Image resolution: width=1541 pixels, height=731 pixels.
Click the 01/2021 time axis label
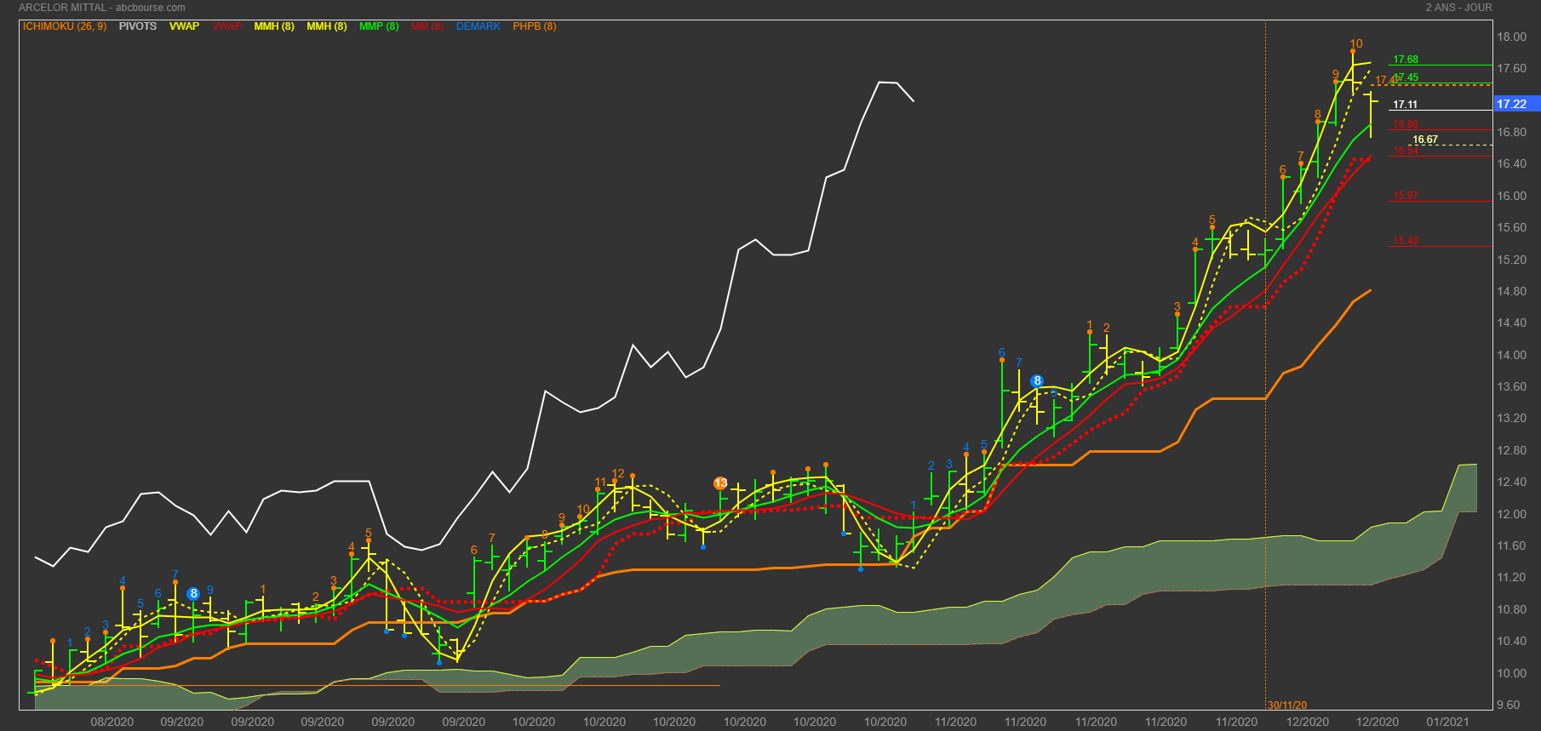click(1447, 722)
